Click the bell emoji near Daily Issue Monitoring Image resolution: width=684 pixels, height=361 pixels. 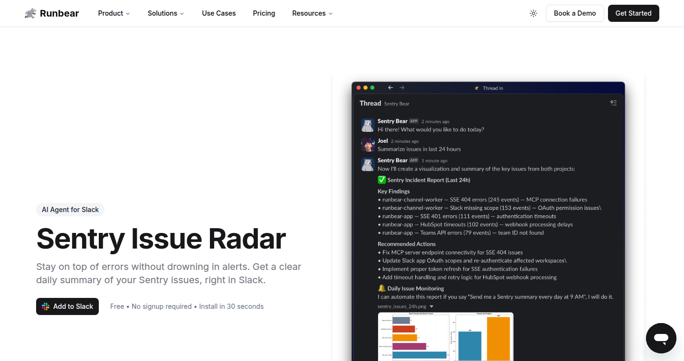[381, 288]
